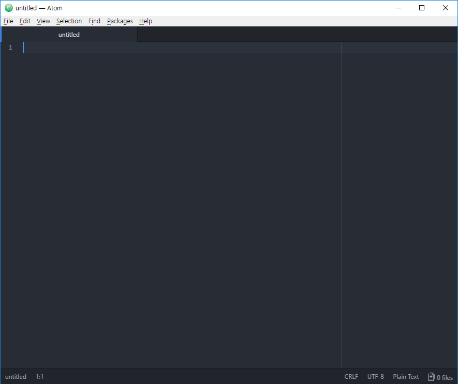
Task: Click the maximize window button
Action: click(421, 8)
